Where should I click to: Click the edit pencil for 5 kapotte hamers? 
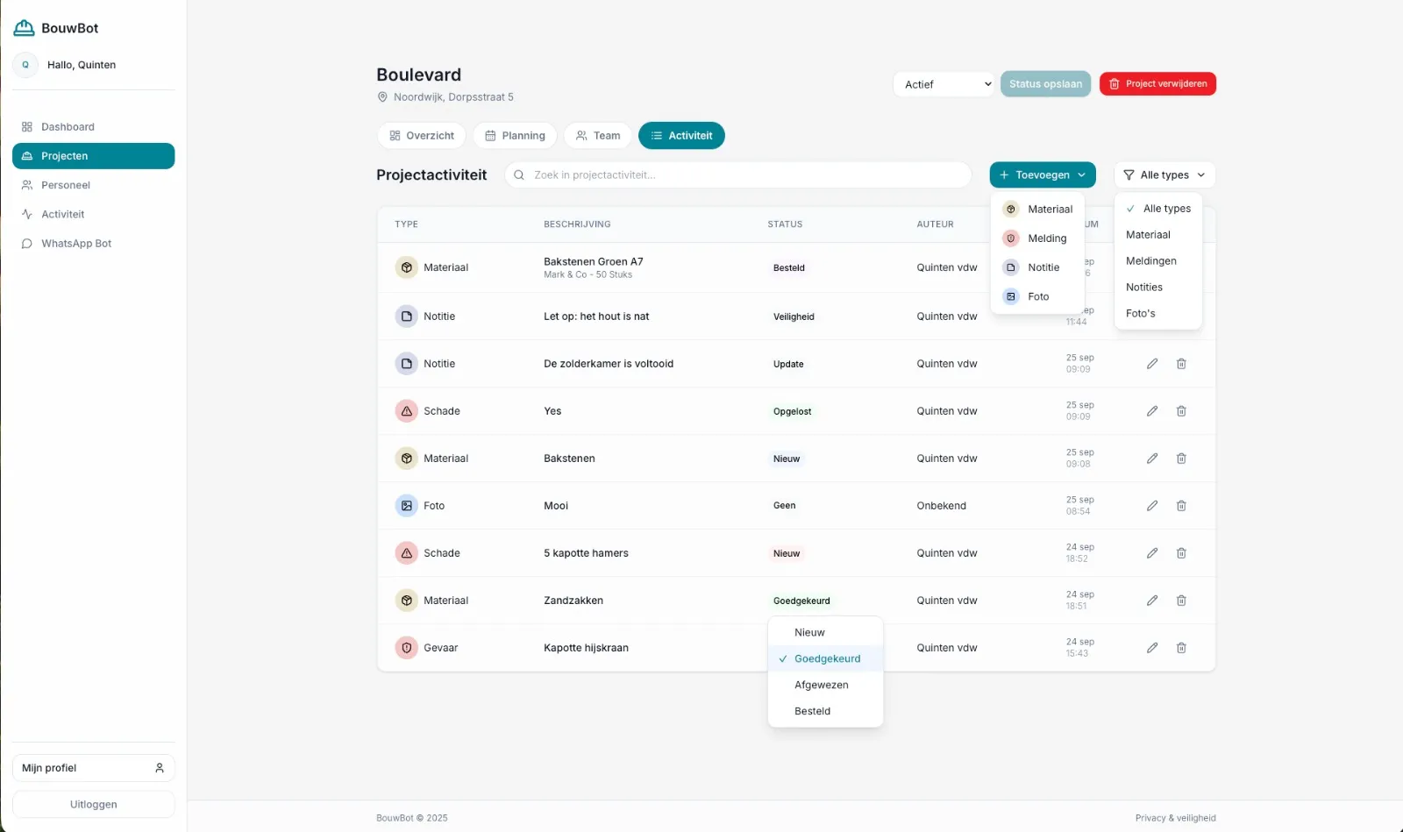click(1152, 553)
